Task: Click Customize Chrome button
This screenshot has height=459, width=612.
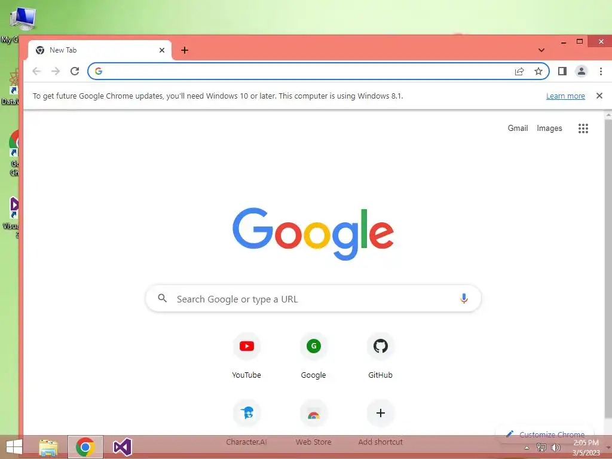Action: (545, 434)
